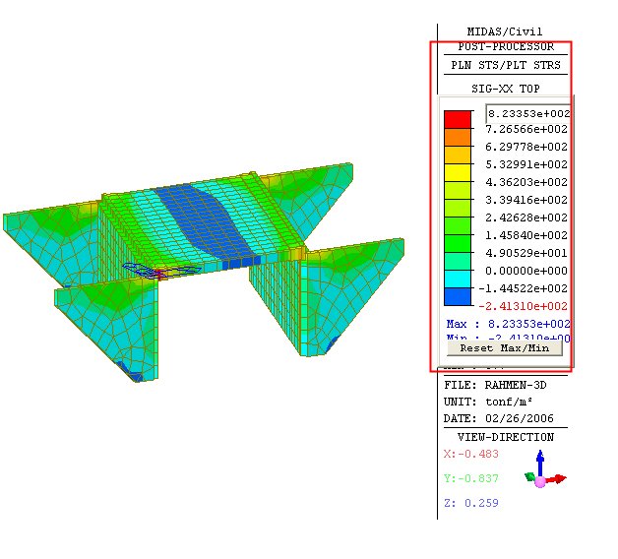Pick the yellow legend color swatch
The height and width of the screenshot is (559, 618).
[x=457, y=173]
